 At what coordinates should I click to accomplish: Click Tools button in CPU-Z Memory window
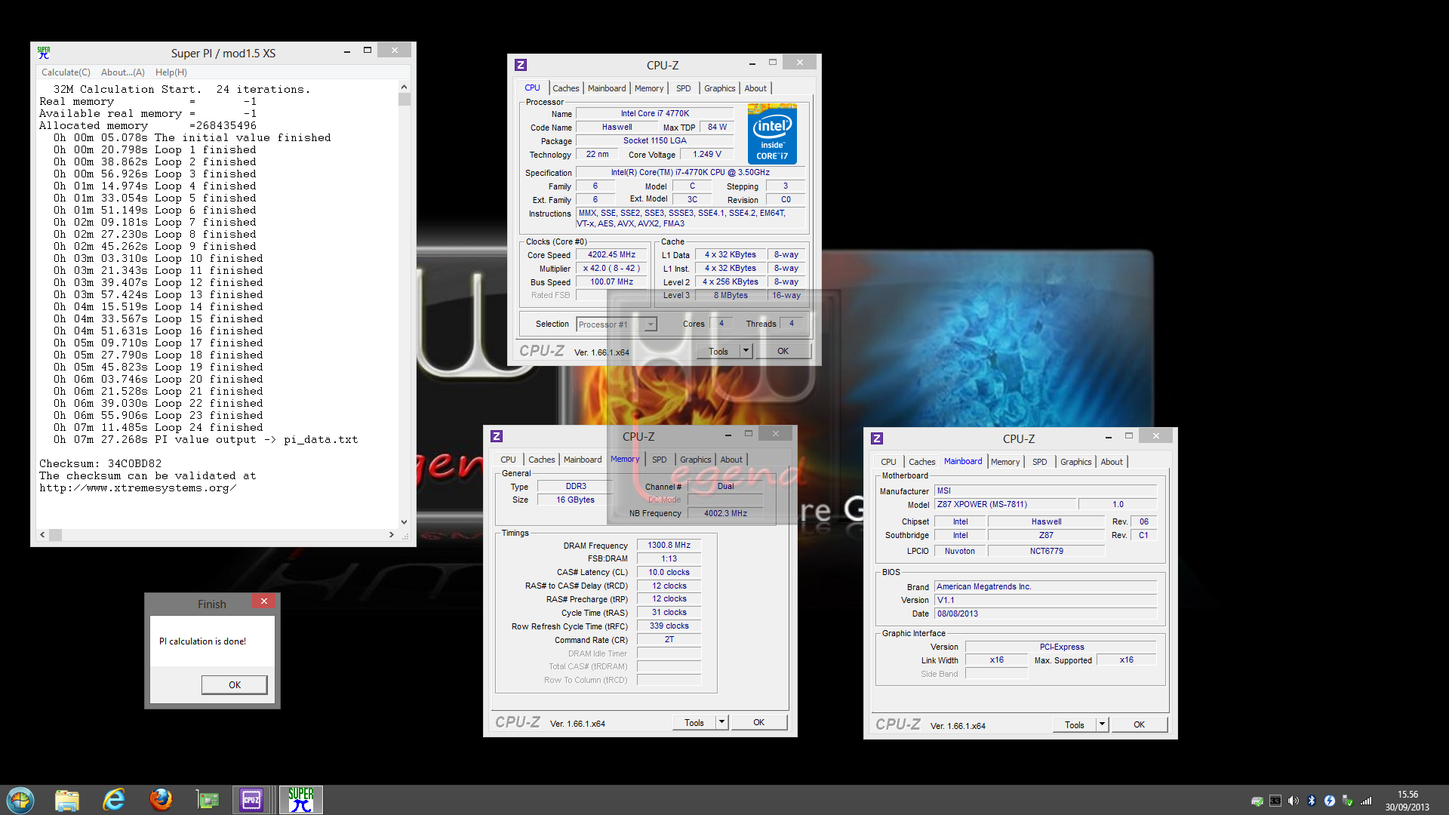(x=694, y=722)
